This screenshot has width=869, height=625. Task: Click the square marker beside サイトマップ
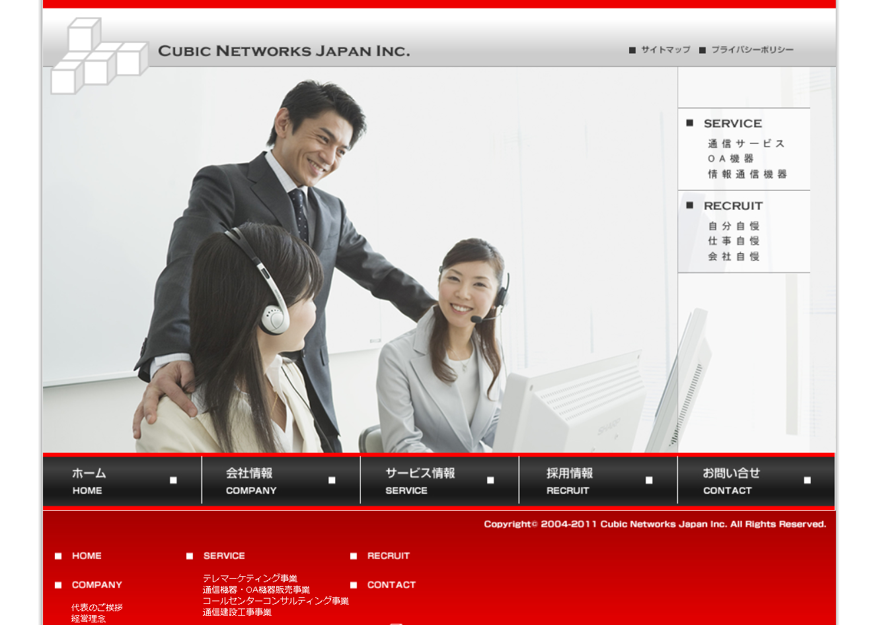click(x=631, y=49)
